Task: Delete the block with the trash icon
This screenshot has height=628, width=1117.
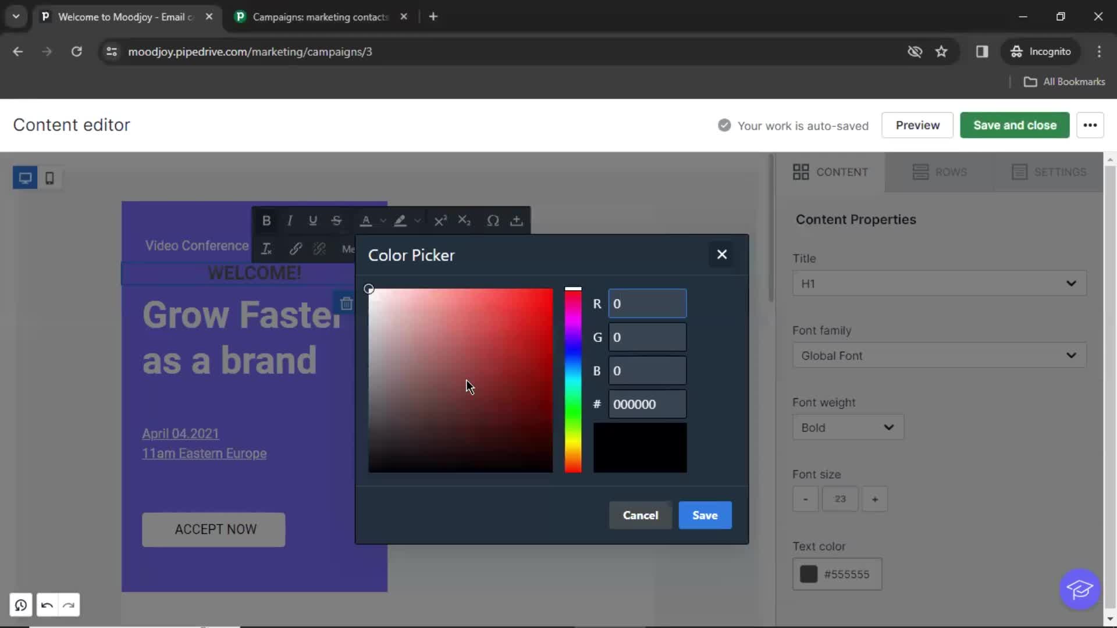Action: 346,304
